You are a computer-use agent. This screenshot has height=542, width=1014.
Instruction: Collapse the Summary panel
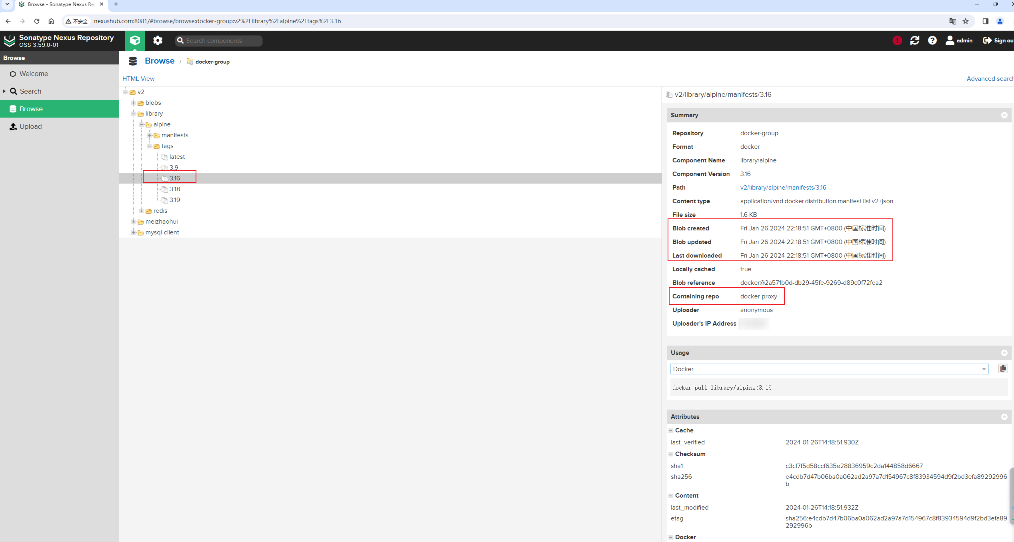(1004, 115)
